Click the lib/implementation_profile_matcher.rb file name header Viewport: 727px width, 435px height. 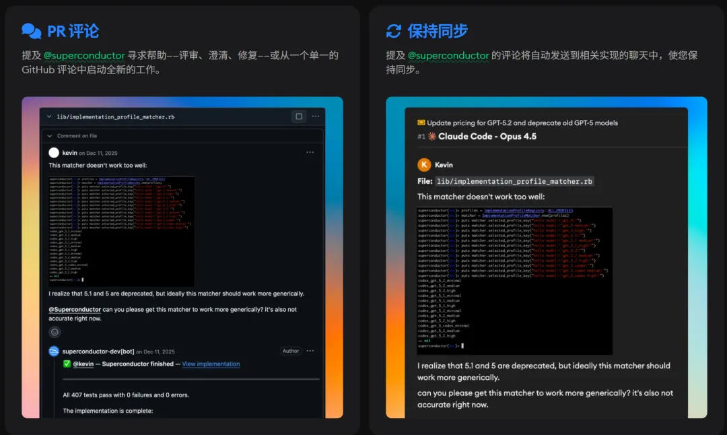116,117
